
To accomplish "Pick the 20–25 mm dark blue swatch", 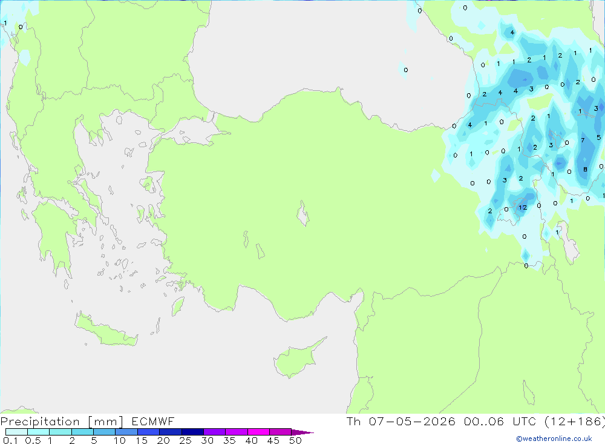I will [170, 432].
